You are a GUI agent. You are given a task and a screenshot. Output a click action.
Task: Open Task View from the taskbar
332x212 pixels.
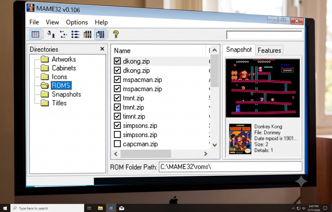pyautogui.click(x=89, y=208)
